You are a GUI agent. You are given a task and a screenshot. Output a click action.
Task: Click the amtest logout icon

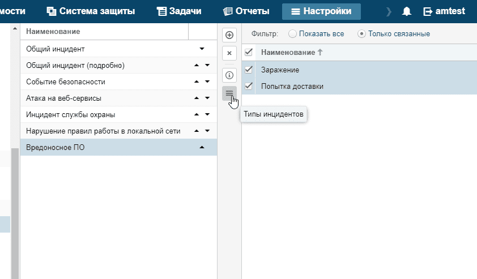click(x=428, y=11)
